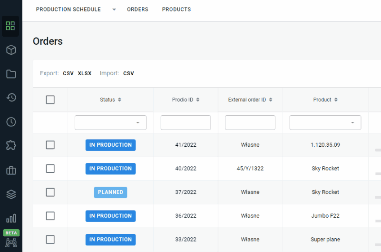Toggle the select-all checkbox in header
Image resolution: width=381 pixels, height=252 pixels.
[50, 100]
